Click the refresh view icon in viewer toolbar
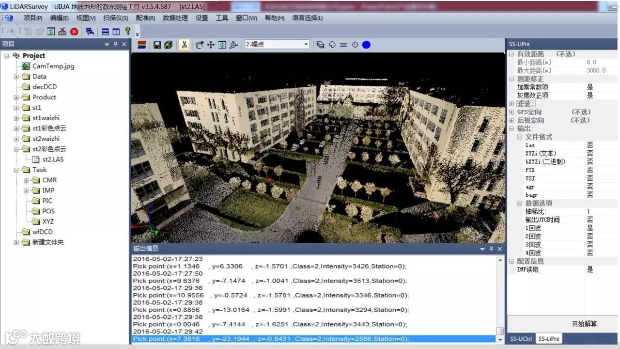Viewport: 620px width, 349px height. (x=222, y=45)
